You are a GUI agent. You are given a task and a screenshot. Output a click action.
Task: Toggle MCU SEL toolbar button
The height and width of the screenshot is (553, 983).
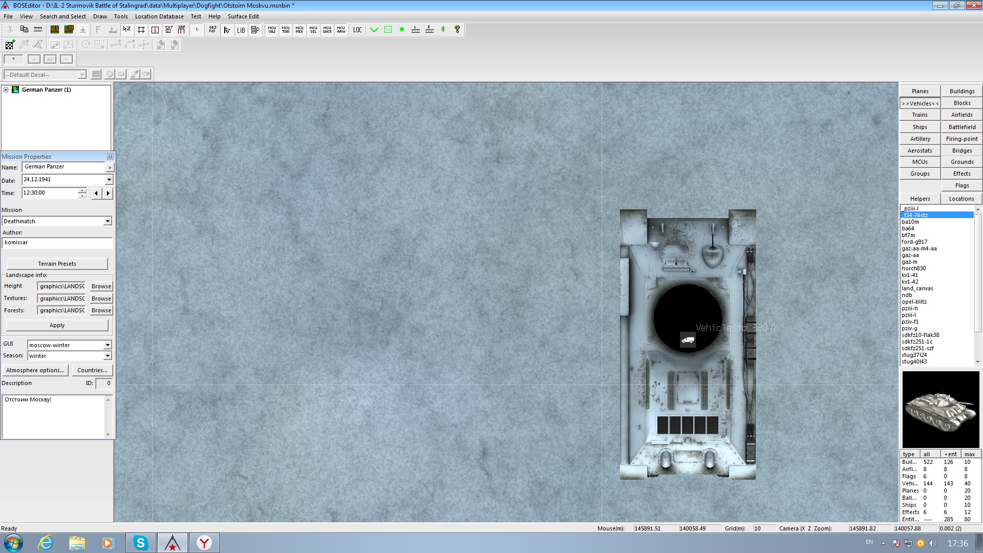coord(313,30)
